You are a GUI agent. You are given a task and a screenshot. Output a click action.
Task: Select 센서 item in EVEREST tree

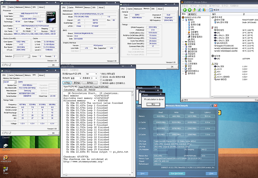tap(191, 39)
